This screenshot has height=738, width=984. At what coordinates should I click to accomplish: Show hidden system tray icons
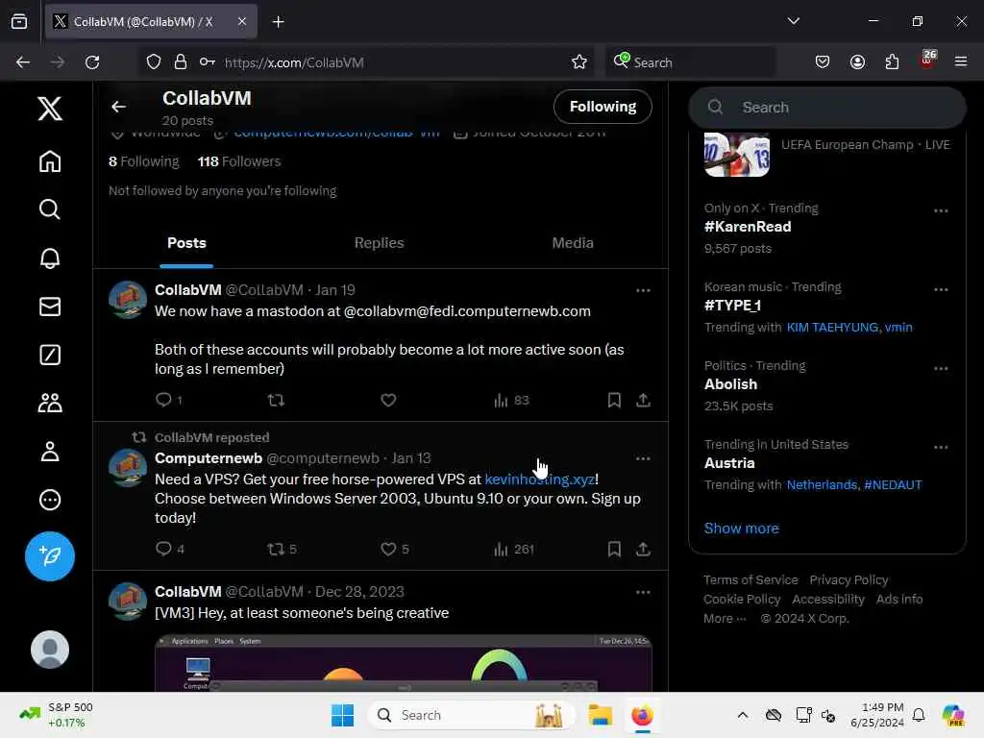[743, 715]
